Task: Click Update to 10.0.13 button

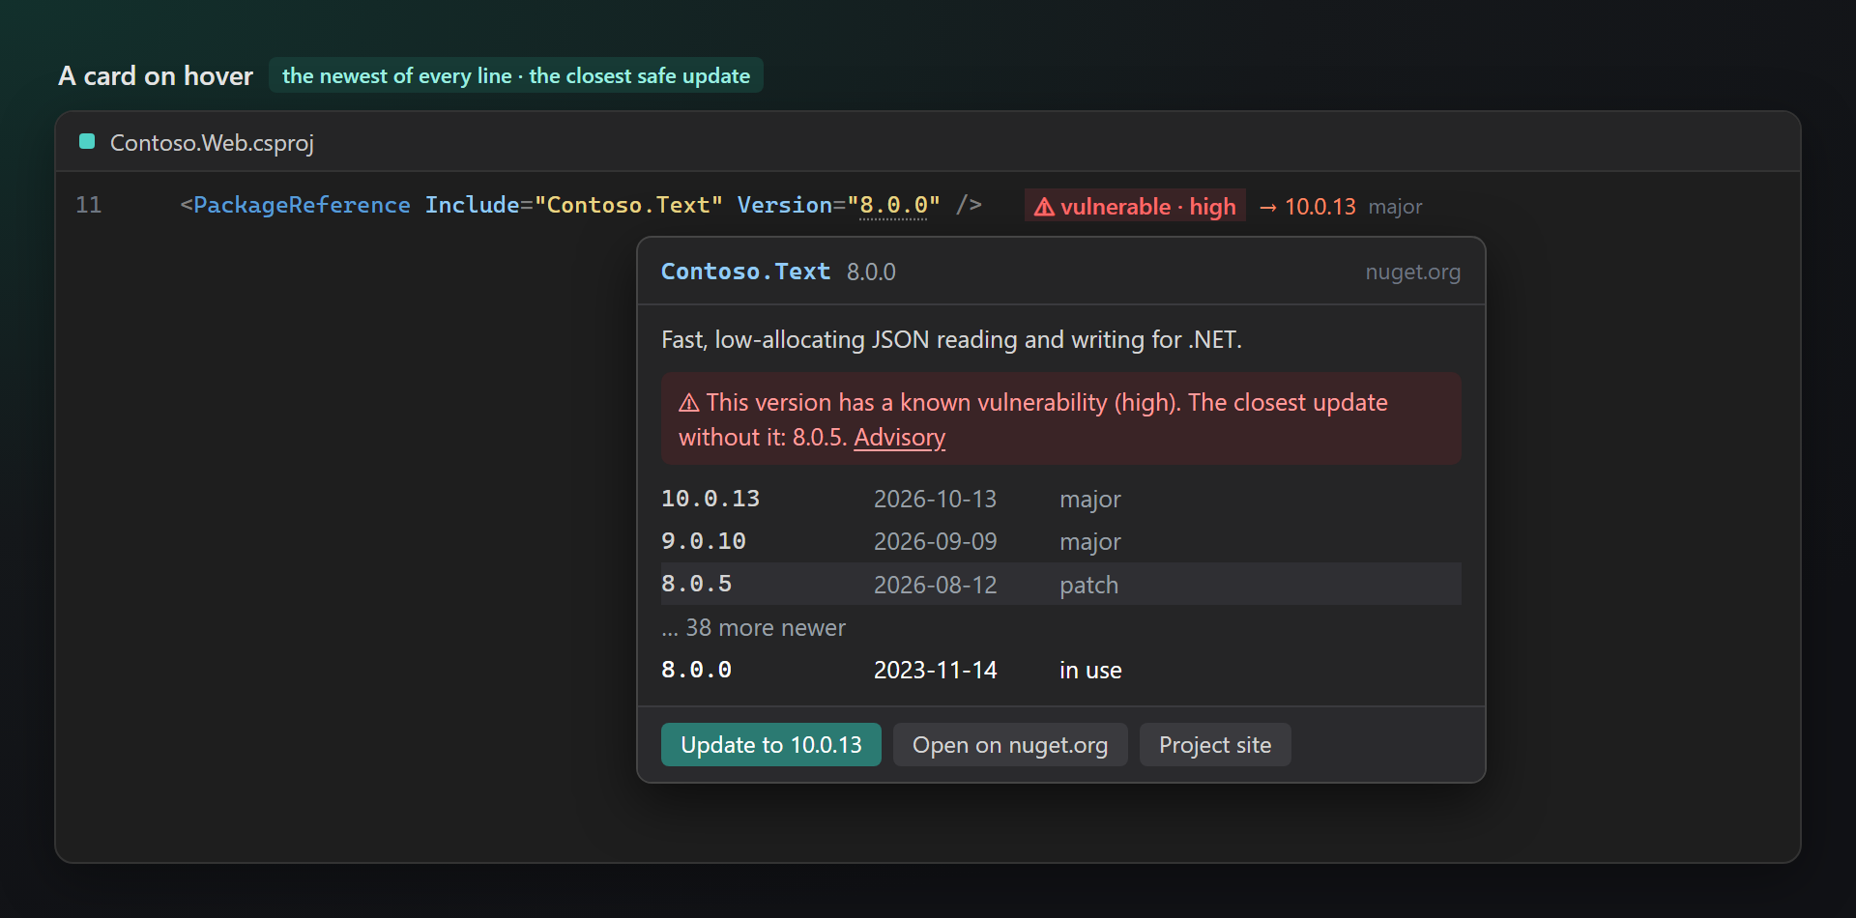Action: tap(771, 745)
